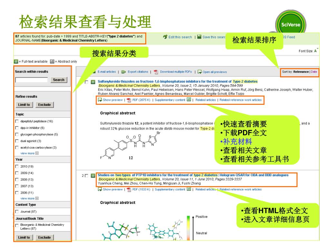Tick the dipeptidyl peptidase (16) checkbox

pos(17,121)
